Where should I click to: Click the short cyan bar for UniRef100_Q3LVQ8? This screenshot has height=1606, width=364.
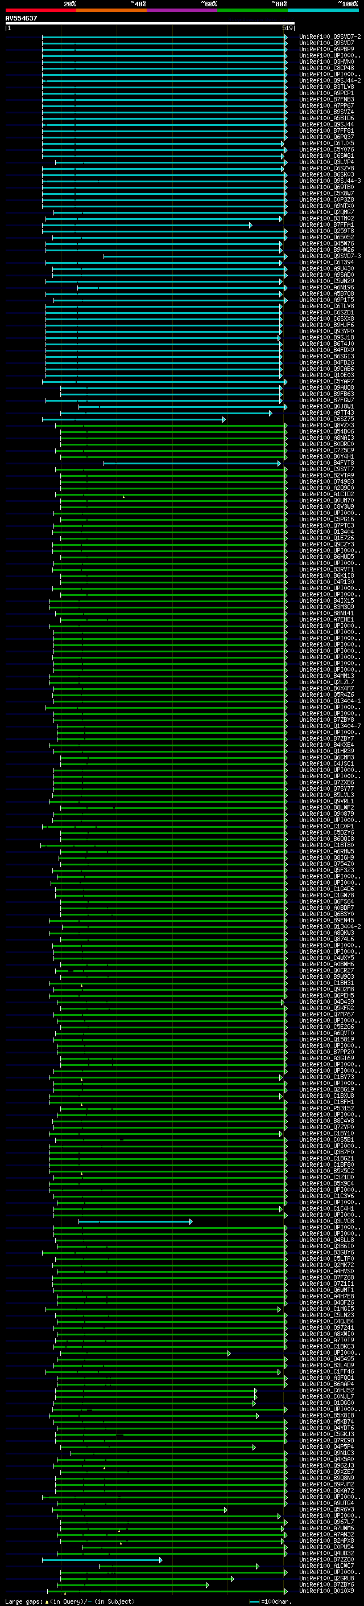click(135, 1222)
